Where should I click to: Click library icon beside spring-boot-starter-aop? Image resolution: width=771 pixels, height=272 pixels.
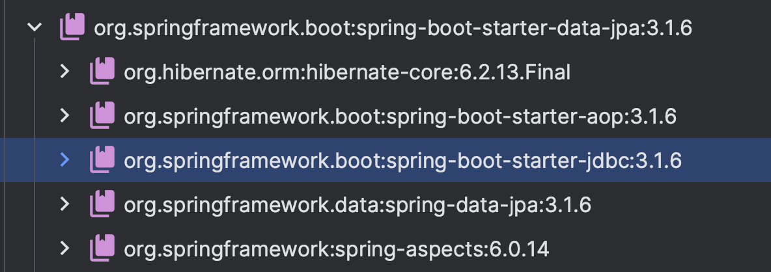click(102, 115)
